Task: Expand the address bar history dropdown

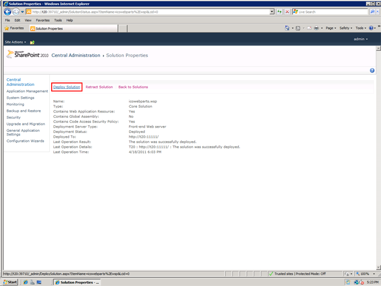Action: (x=272, y=12)
